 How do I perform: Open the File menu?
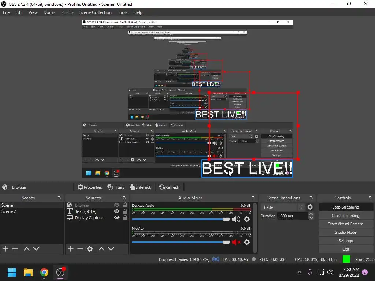(x=6, y=12)
